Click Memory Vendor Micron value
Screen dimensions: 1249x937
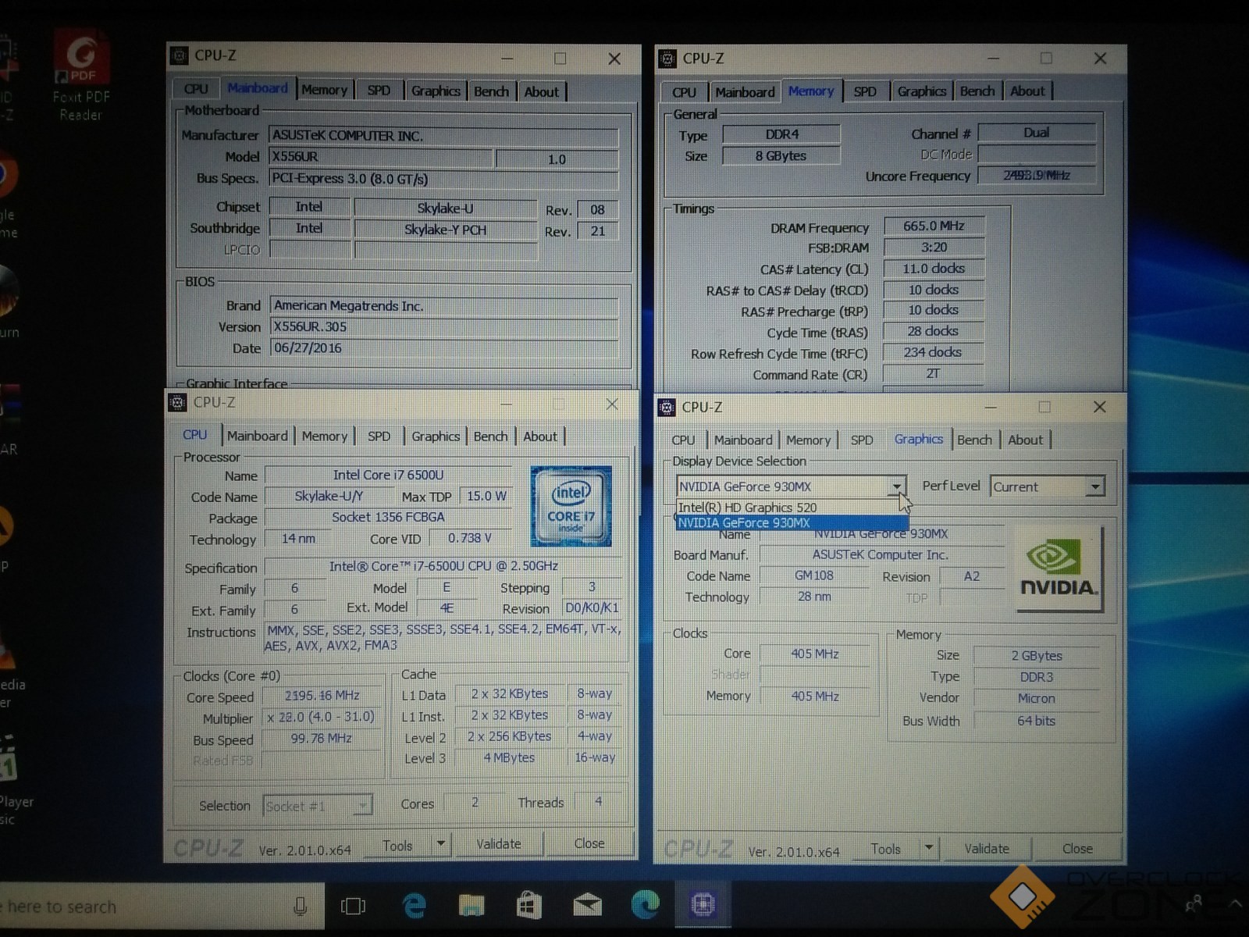pyautogui.click(x=1037, y=698)
